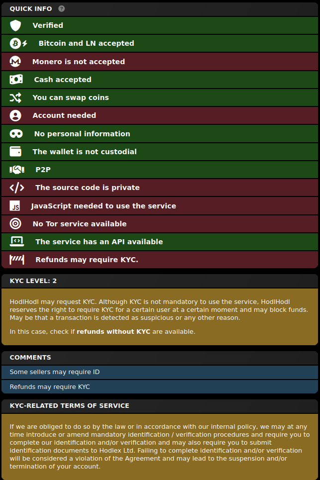
Task: Click the barrier icon next to refunds KYC
Action: click(x=17, y=260)
